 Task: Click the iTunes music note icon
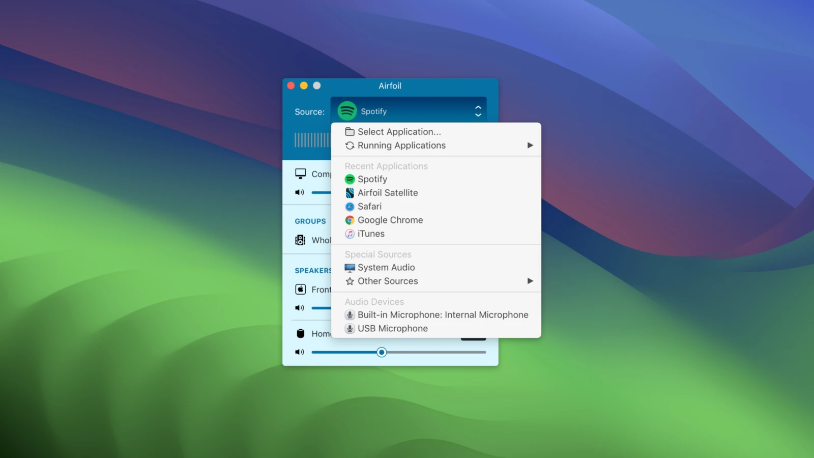pos(350,234)
